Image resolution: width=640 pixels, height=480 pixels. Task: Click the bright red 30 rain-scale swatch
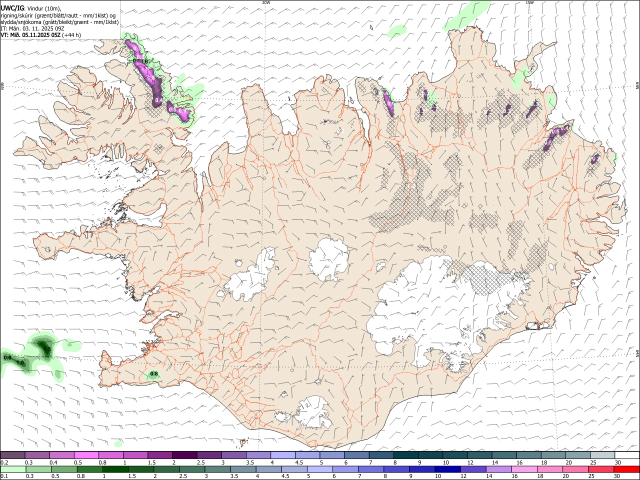click(x=626, y=469)
